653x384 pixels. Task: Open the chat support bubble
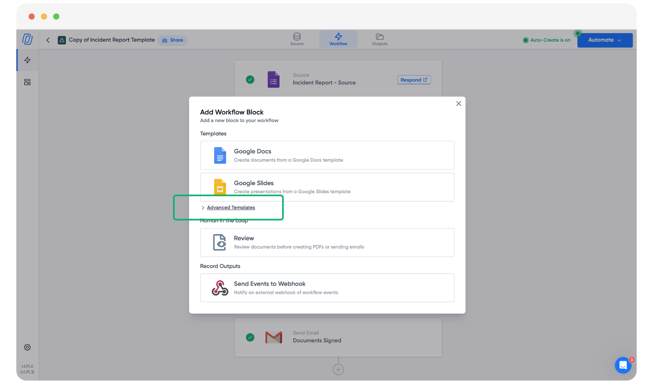point(623,365)
